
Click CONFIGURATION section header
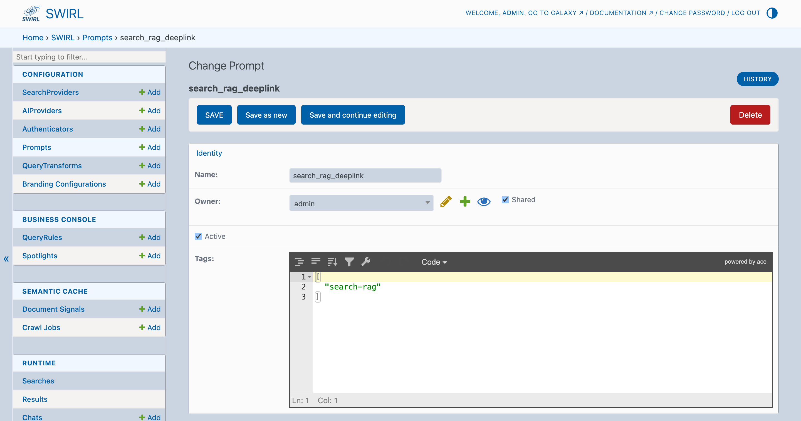pyautogui.click(x=53, y=75)
